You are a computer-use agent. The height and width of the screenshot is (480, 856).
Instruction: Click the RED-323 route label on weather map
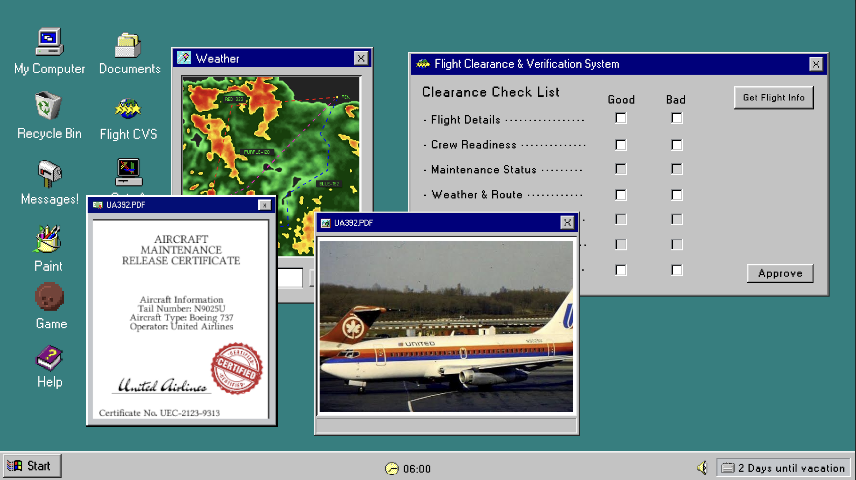(234, 99)
